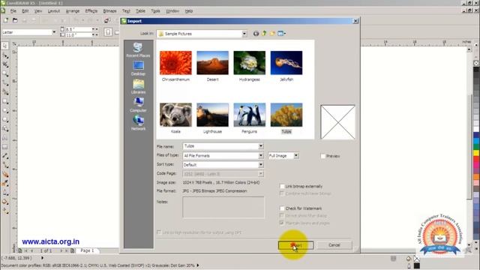
Task: Open Libraries in Import sidebar
Action: point(138,87)
